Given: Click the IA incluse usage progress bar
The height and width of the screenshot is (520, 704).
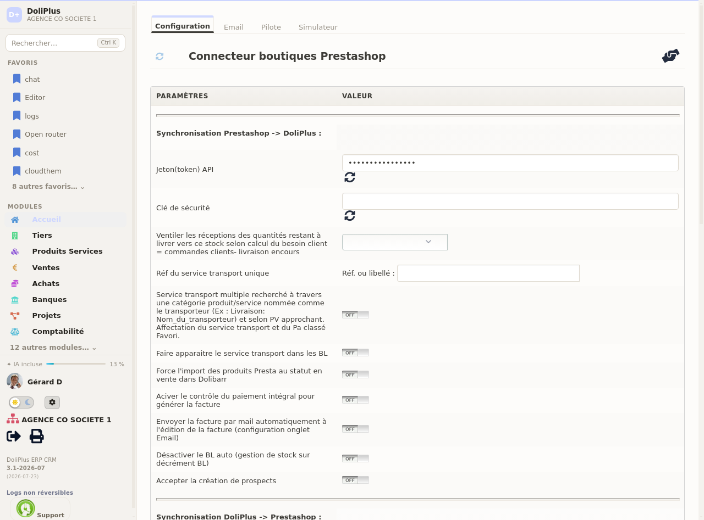Looking at the screenshot, I should point(76,364).
